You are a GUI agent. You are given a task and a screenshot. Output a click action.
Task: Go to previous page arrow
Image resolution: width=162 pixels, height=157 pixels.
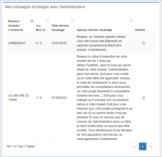pyautogui.click(x=135, y=146)
